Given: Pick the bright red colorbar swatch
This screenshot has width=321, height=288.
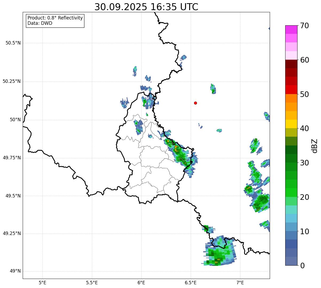Looking at the screenshot, I should click(x=291, y=90).
